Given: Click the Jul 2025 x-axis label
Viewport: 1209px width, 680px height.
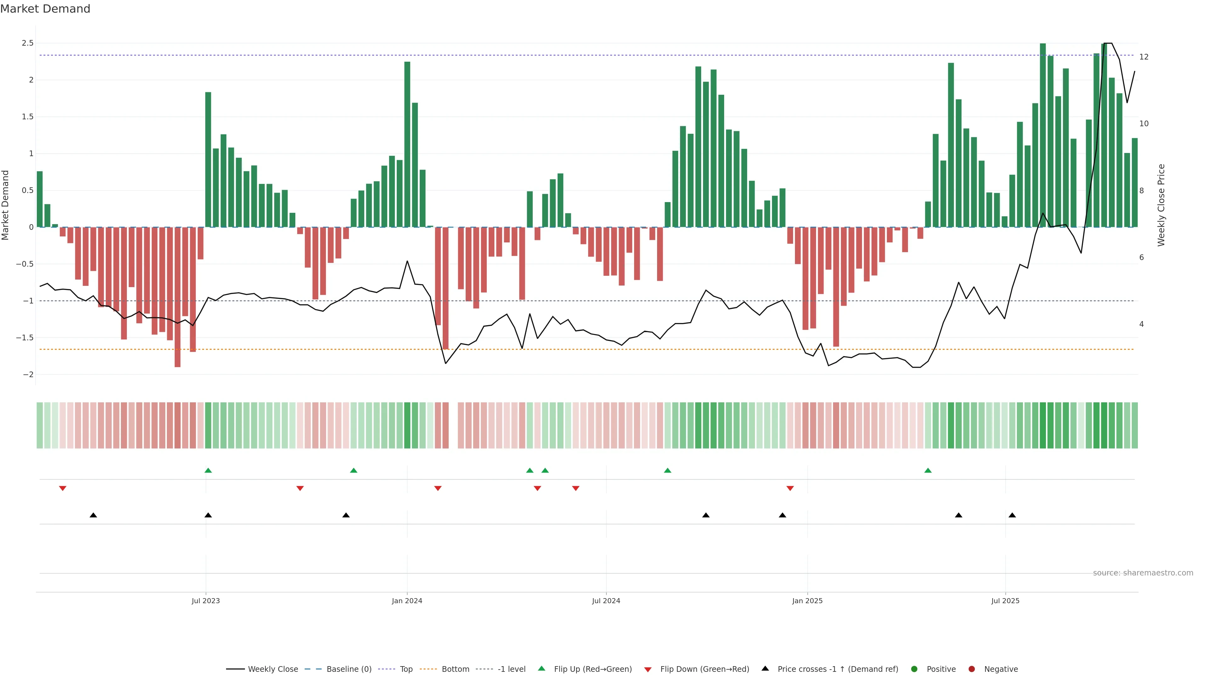Looking at the screenshot, I should 1005,601.
